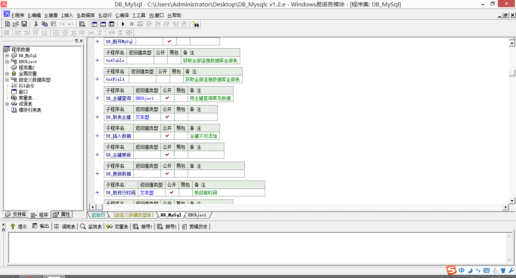Expand the DB_MySql tree node
The height and width of the screenshot is (278, 516).
click(7, 56)
